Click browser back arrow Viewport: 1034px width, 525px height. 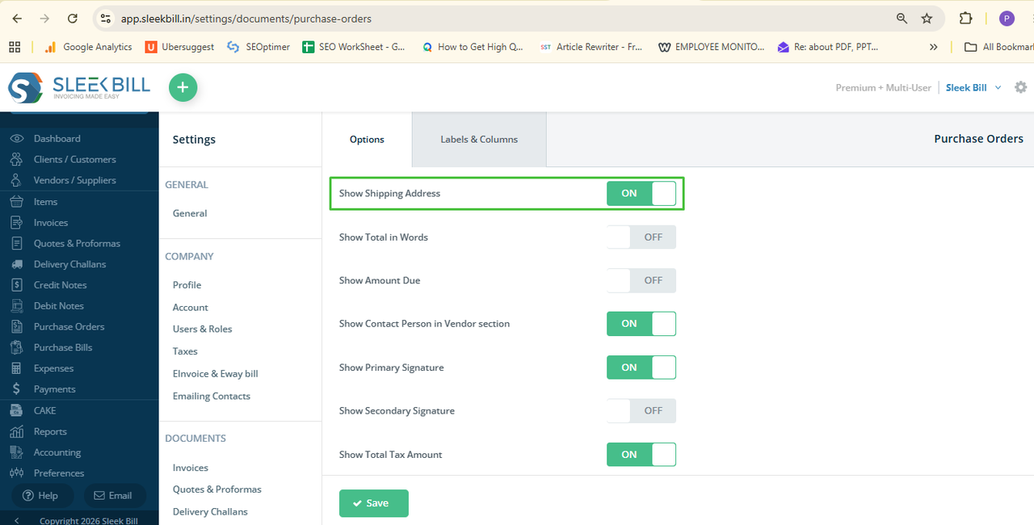coord(17,18)
